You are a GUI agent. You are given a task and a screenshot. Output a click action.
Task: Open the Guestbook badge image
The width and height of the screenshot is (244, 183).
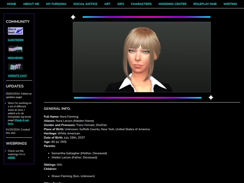point(15,31)
